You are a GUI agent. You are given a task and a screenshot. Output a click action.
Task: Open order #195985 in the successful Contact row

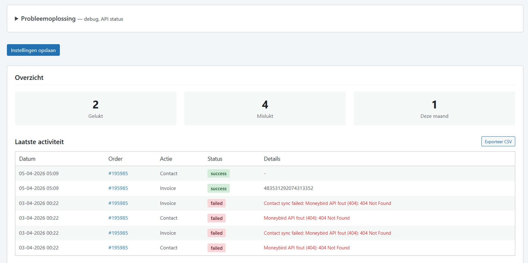click(118, 173)
